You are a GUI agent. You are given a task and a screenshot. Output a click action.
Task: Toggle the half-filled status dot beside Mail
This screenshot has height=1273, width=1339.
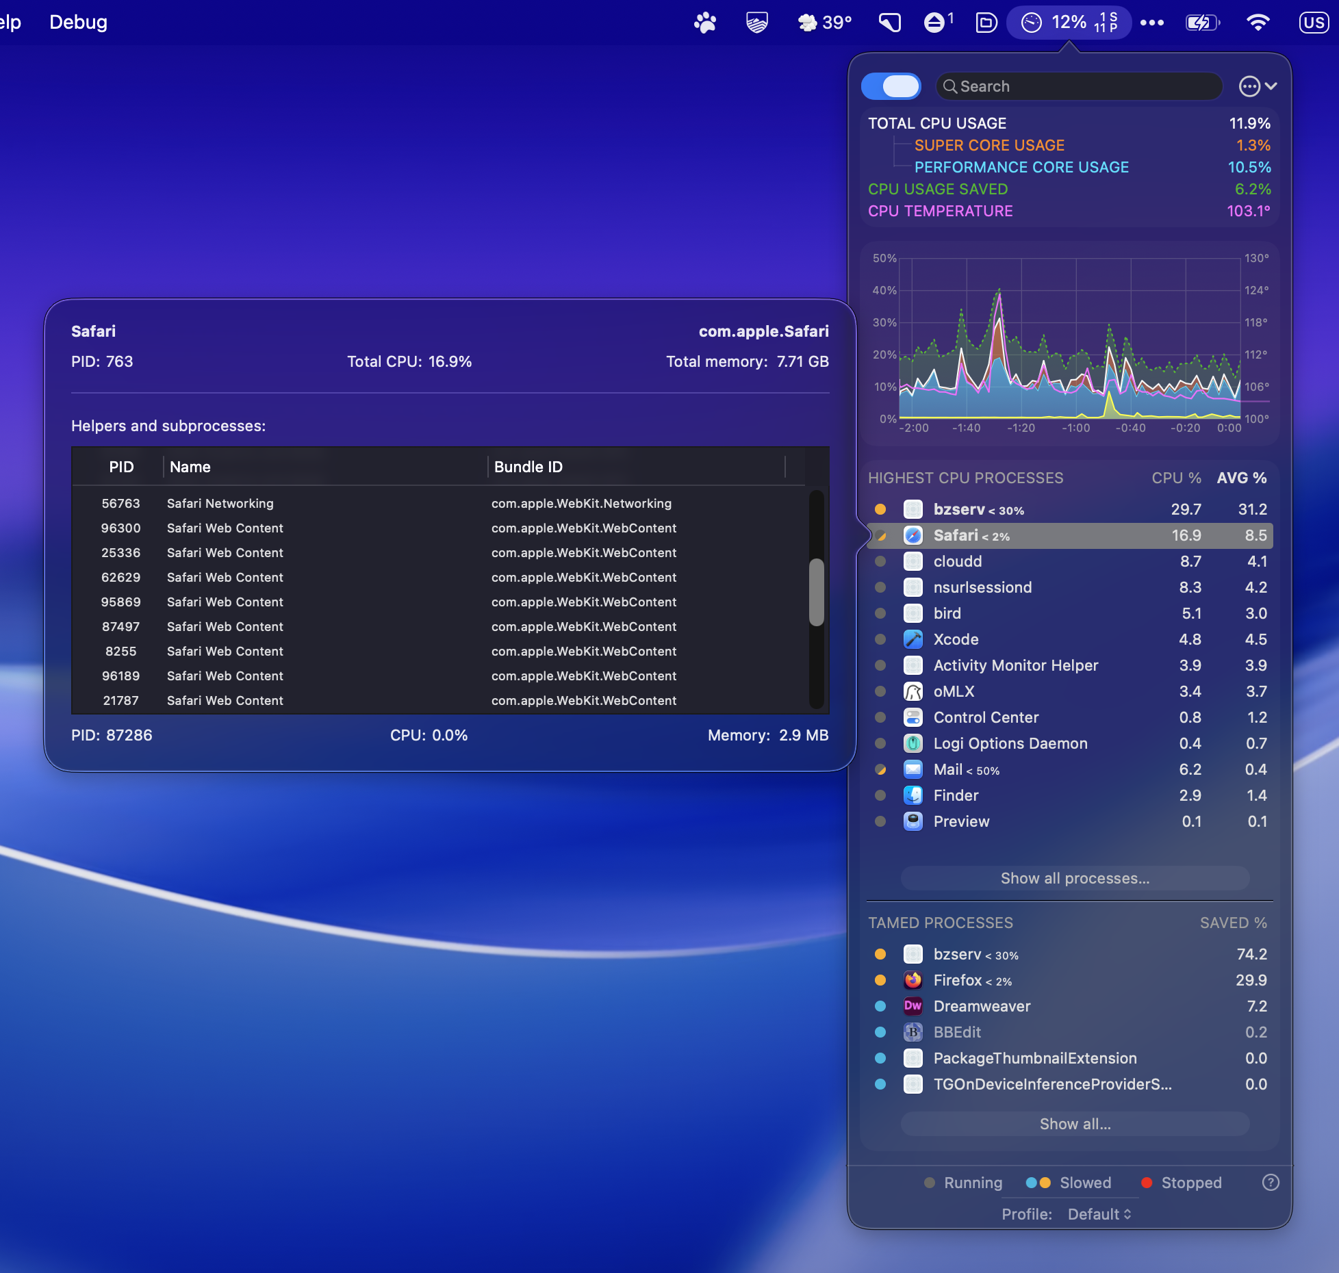pyautogui.click(x=880, y=769)
